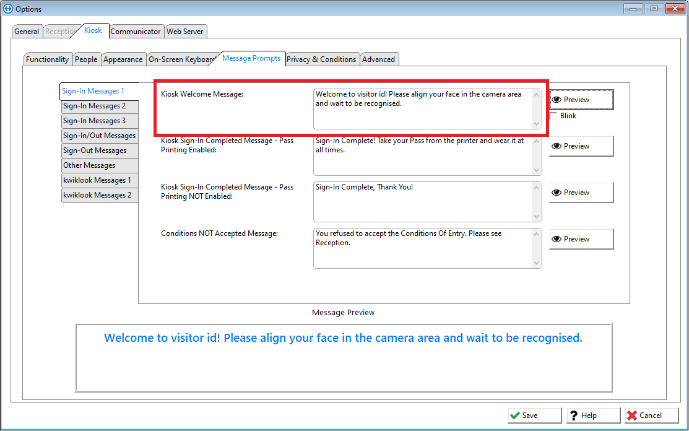Click eye icon for Pass Printing NOT Enabled preview
Screen dimensions: 689x431
[557, 193]
